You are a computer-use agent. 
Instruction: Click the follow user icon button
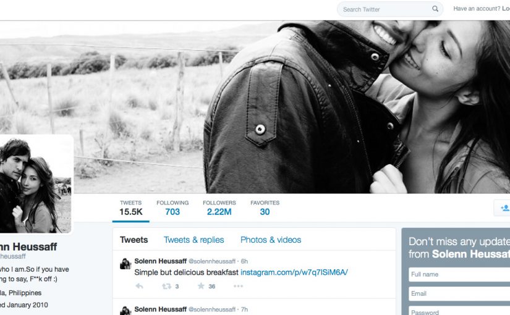pos(503,208)
